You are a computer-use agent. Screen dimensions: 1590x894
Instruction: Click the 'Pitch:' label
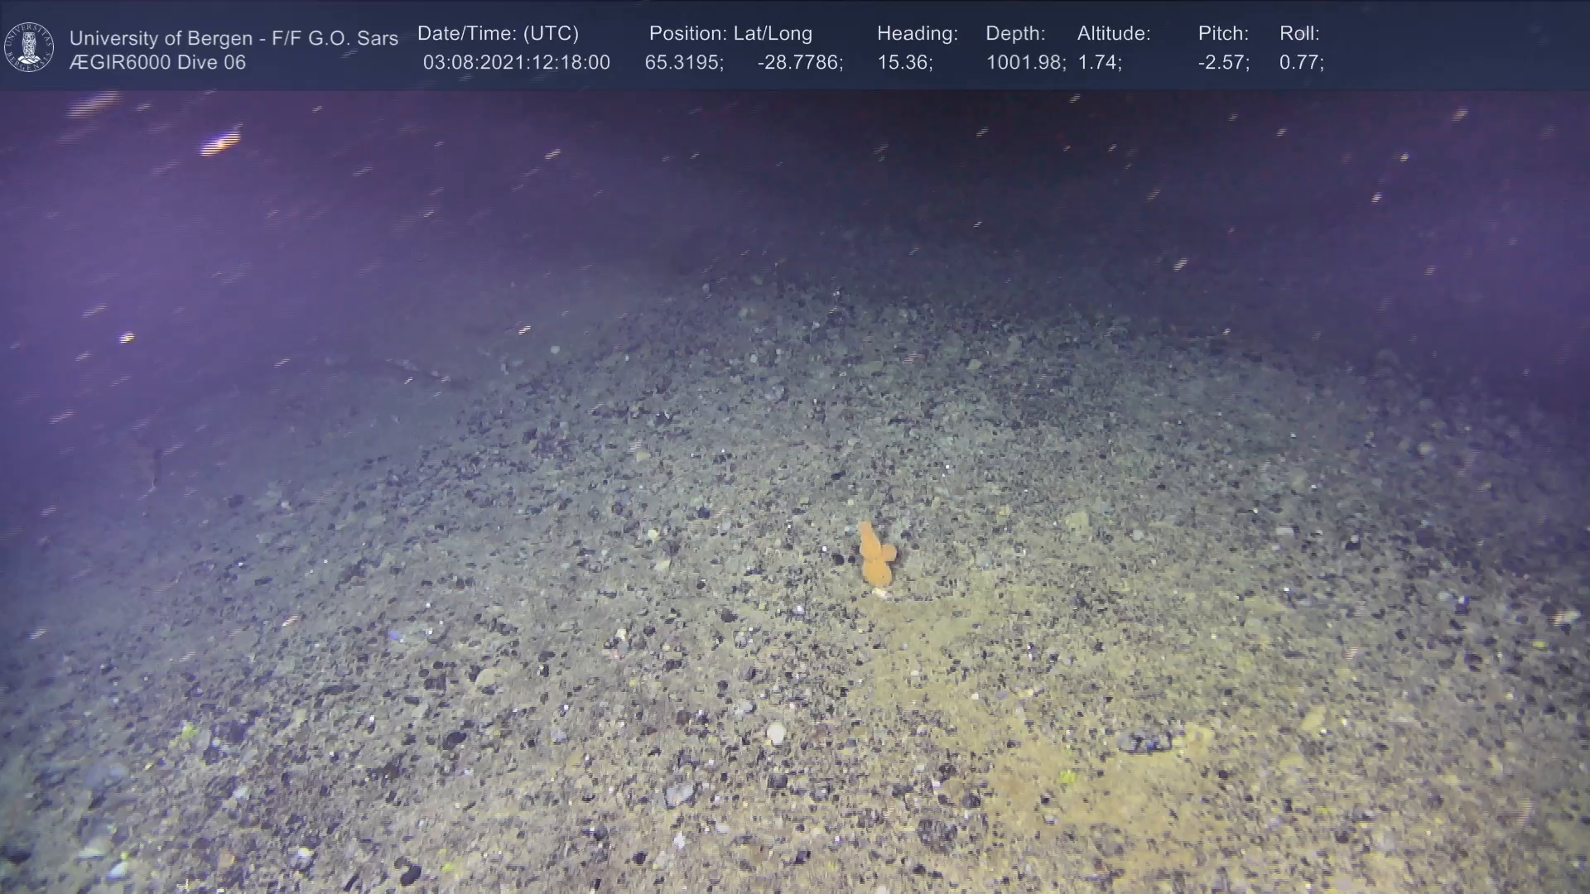[x=1223, y=34]
